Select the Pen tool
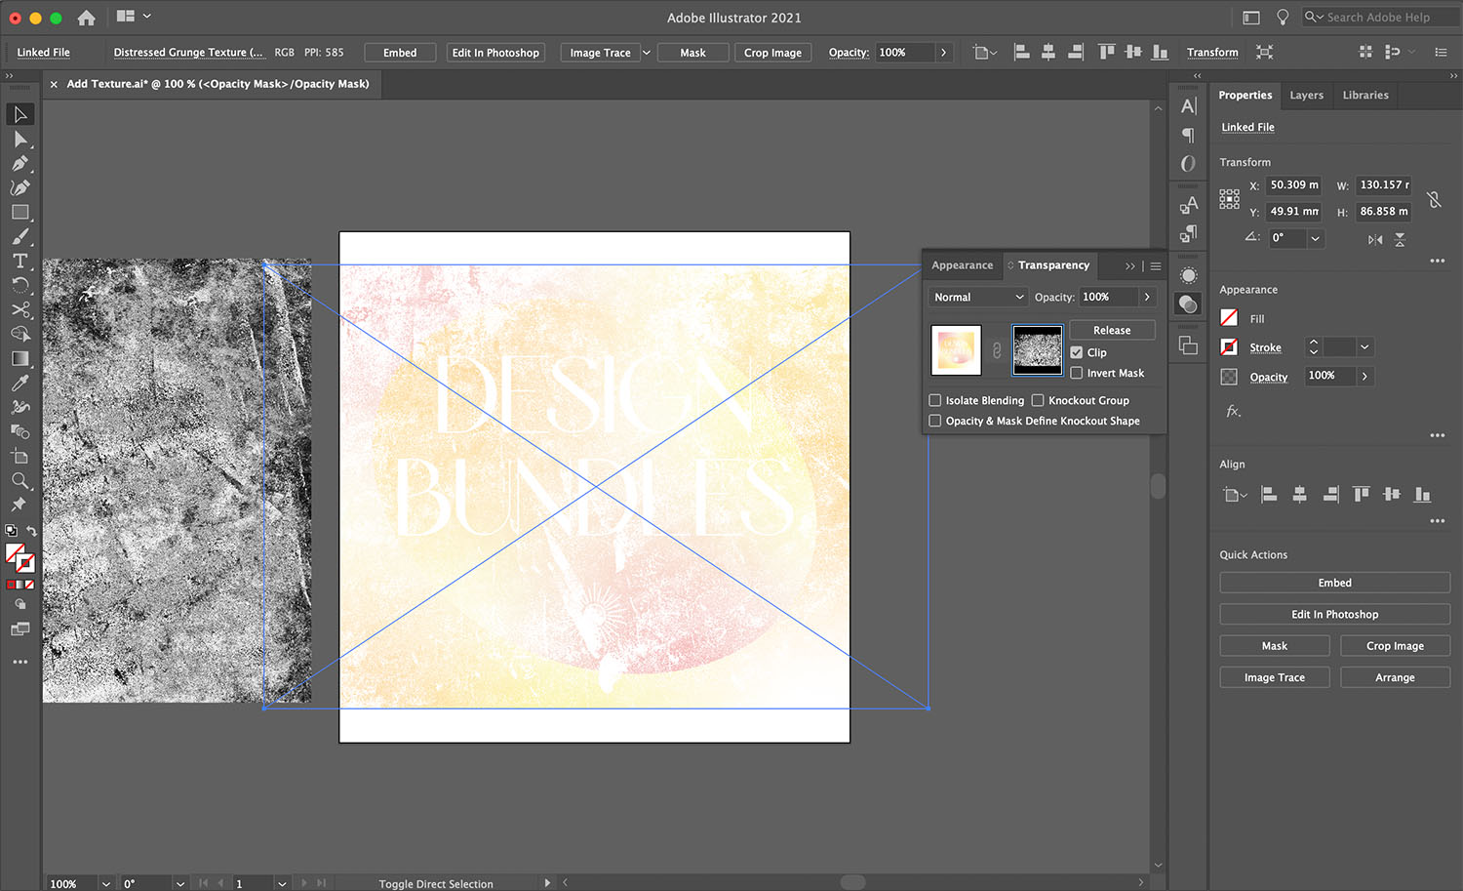The height and width of the screenshot is (891, 1463). (20, 163)
